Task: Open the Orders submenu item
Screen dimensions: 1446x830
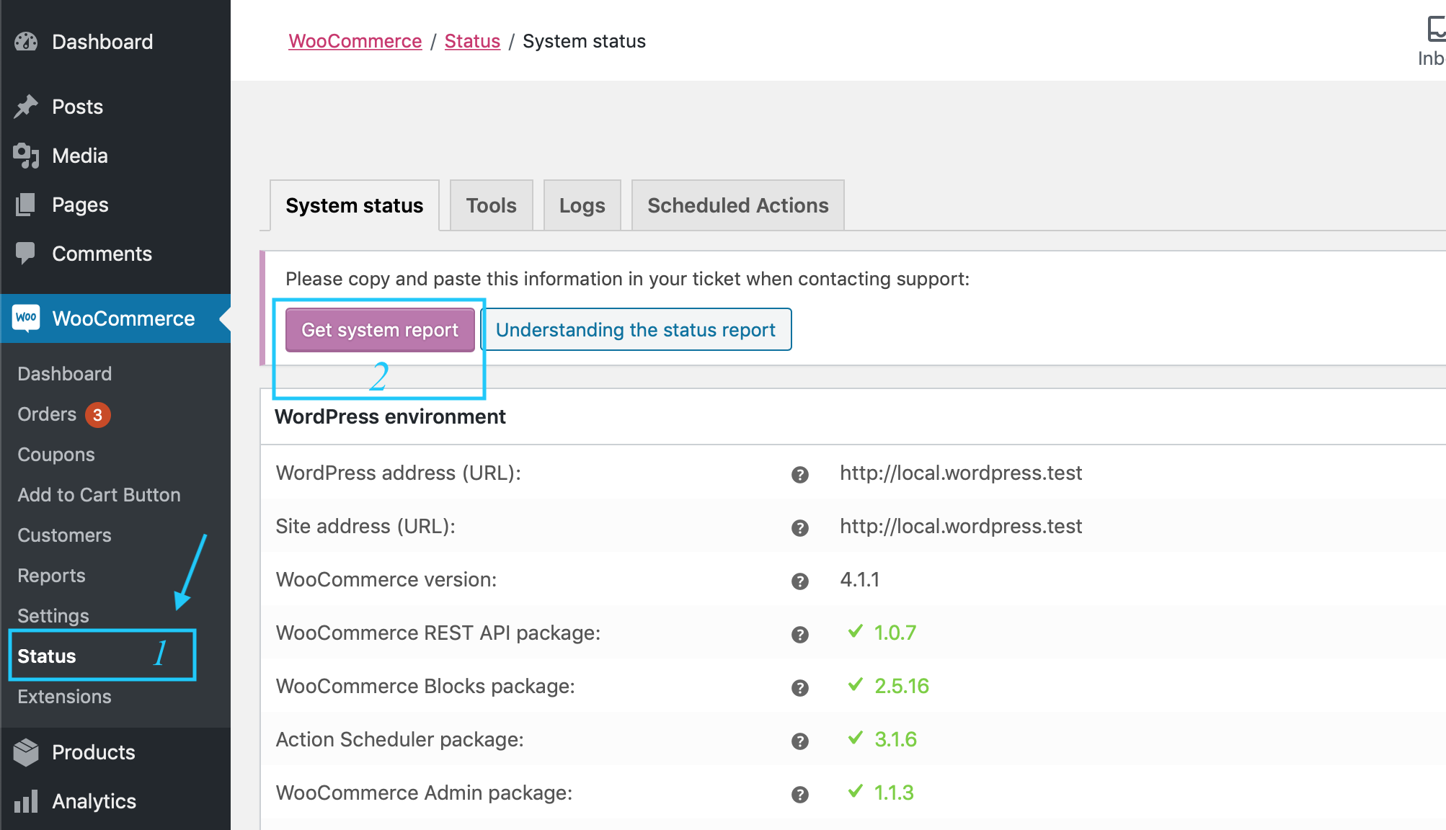Action: point(47,414)
